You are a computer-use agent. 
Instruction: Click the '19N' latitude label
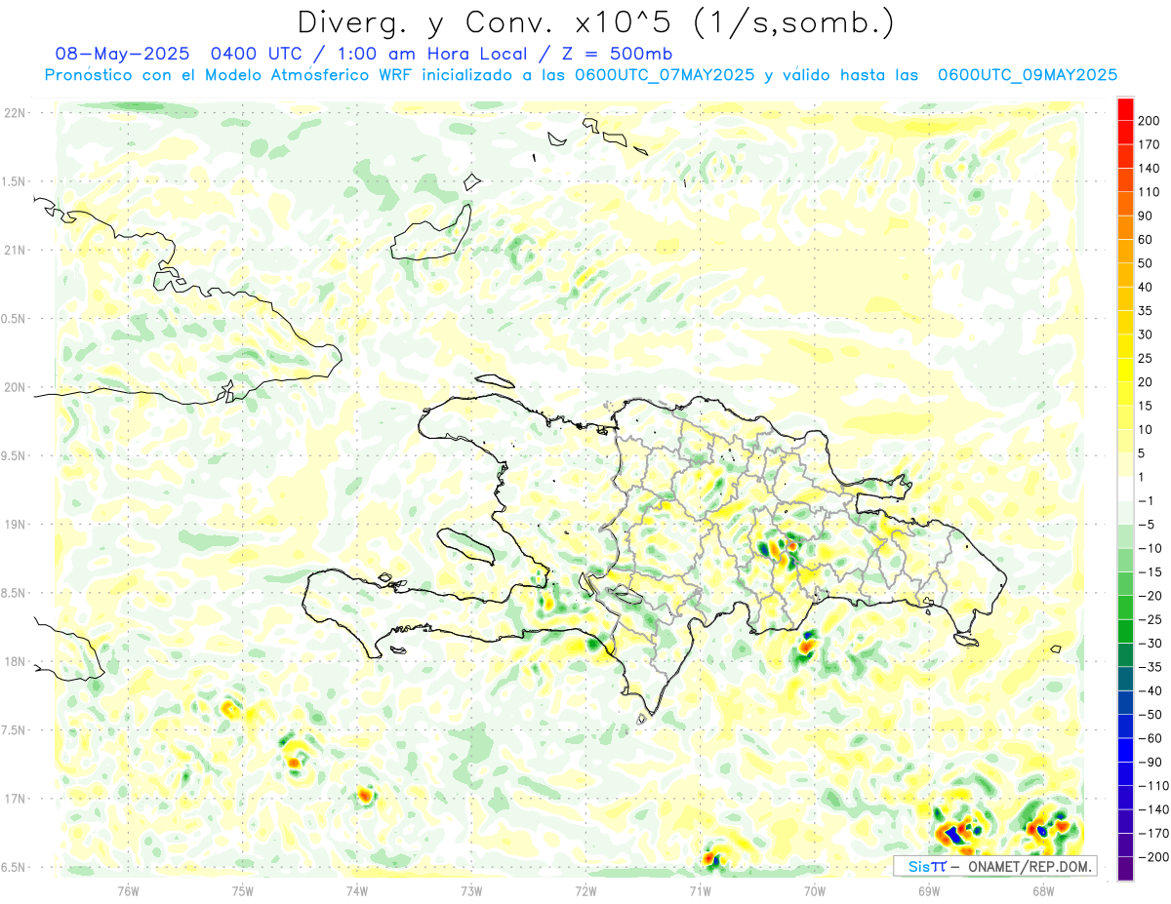(x=14, y=525)
